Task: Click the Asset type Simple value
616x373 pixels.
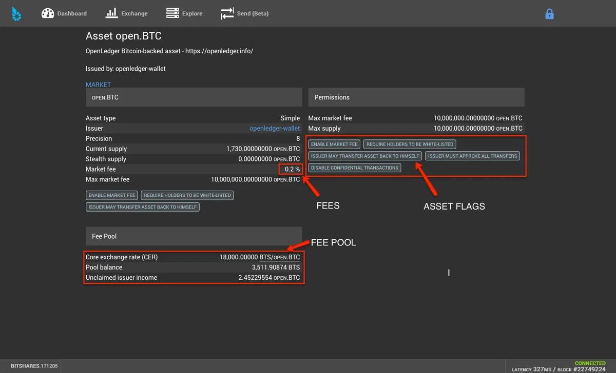Action: [x=290, y=118]
